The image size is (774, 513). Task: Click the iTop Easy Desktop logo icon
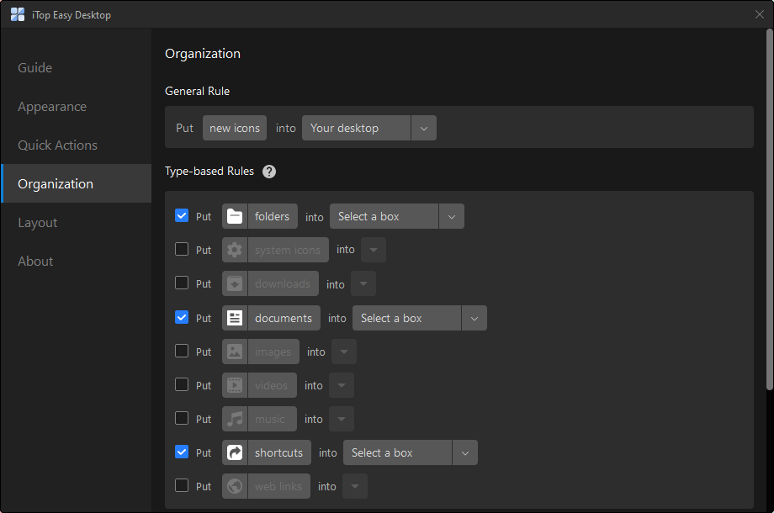[18, 14]
